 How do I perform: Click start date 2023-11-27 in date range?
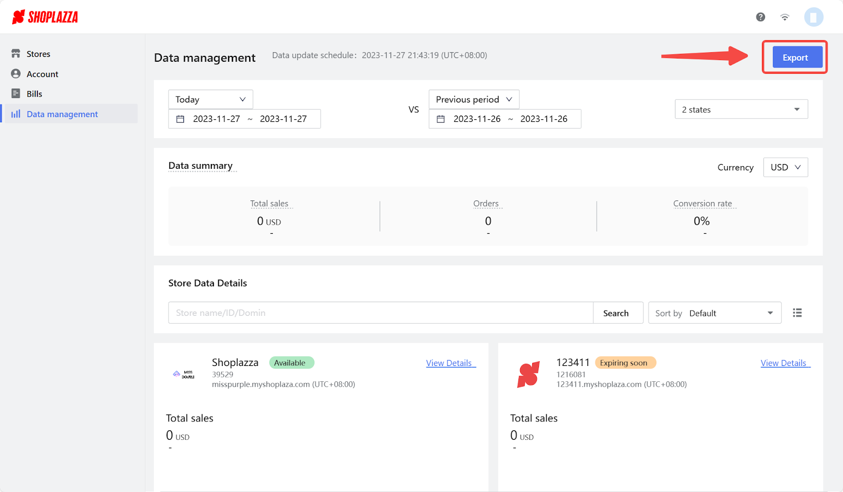(x=217, y=119)
